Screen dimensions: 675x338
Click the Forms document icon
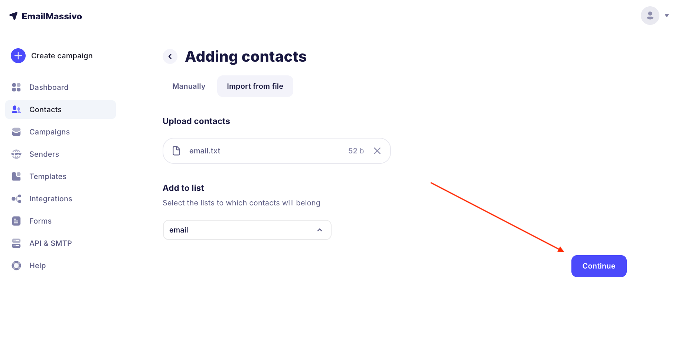tap(16, 221)
